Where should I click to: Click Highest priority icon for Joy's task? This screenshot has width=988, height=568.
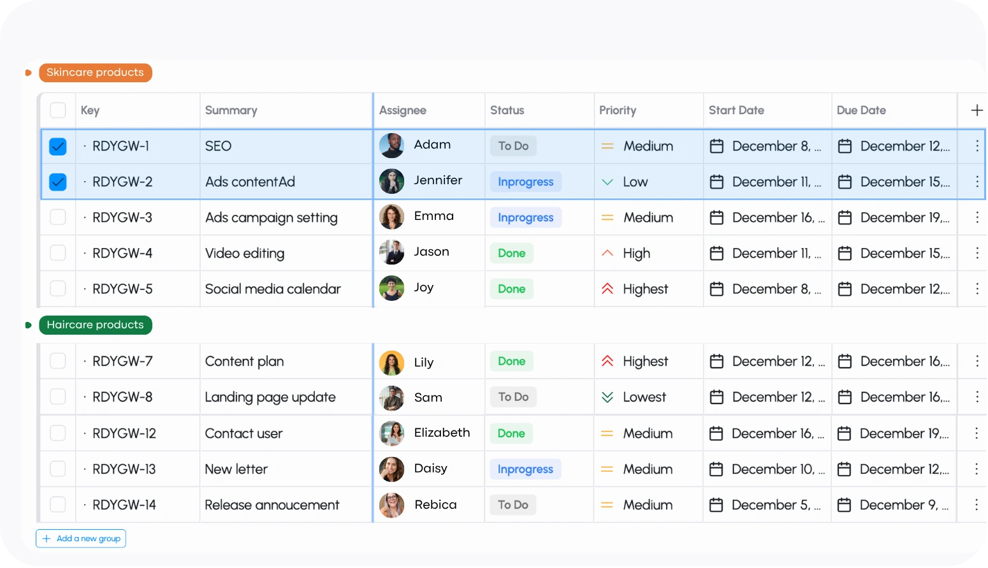[x=607, y=289]
